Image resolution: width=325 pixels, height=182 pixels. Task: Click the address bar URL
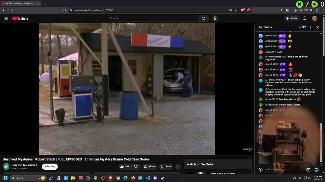94,10
